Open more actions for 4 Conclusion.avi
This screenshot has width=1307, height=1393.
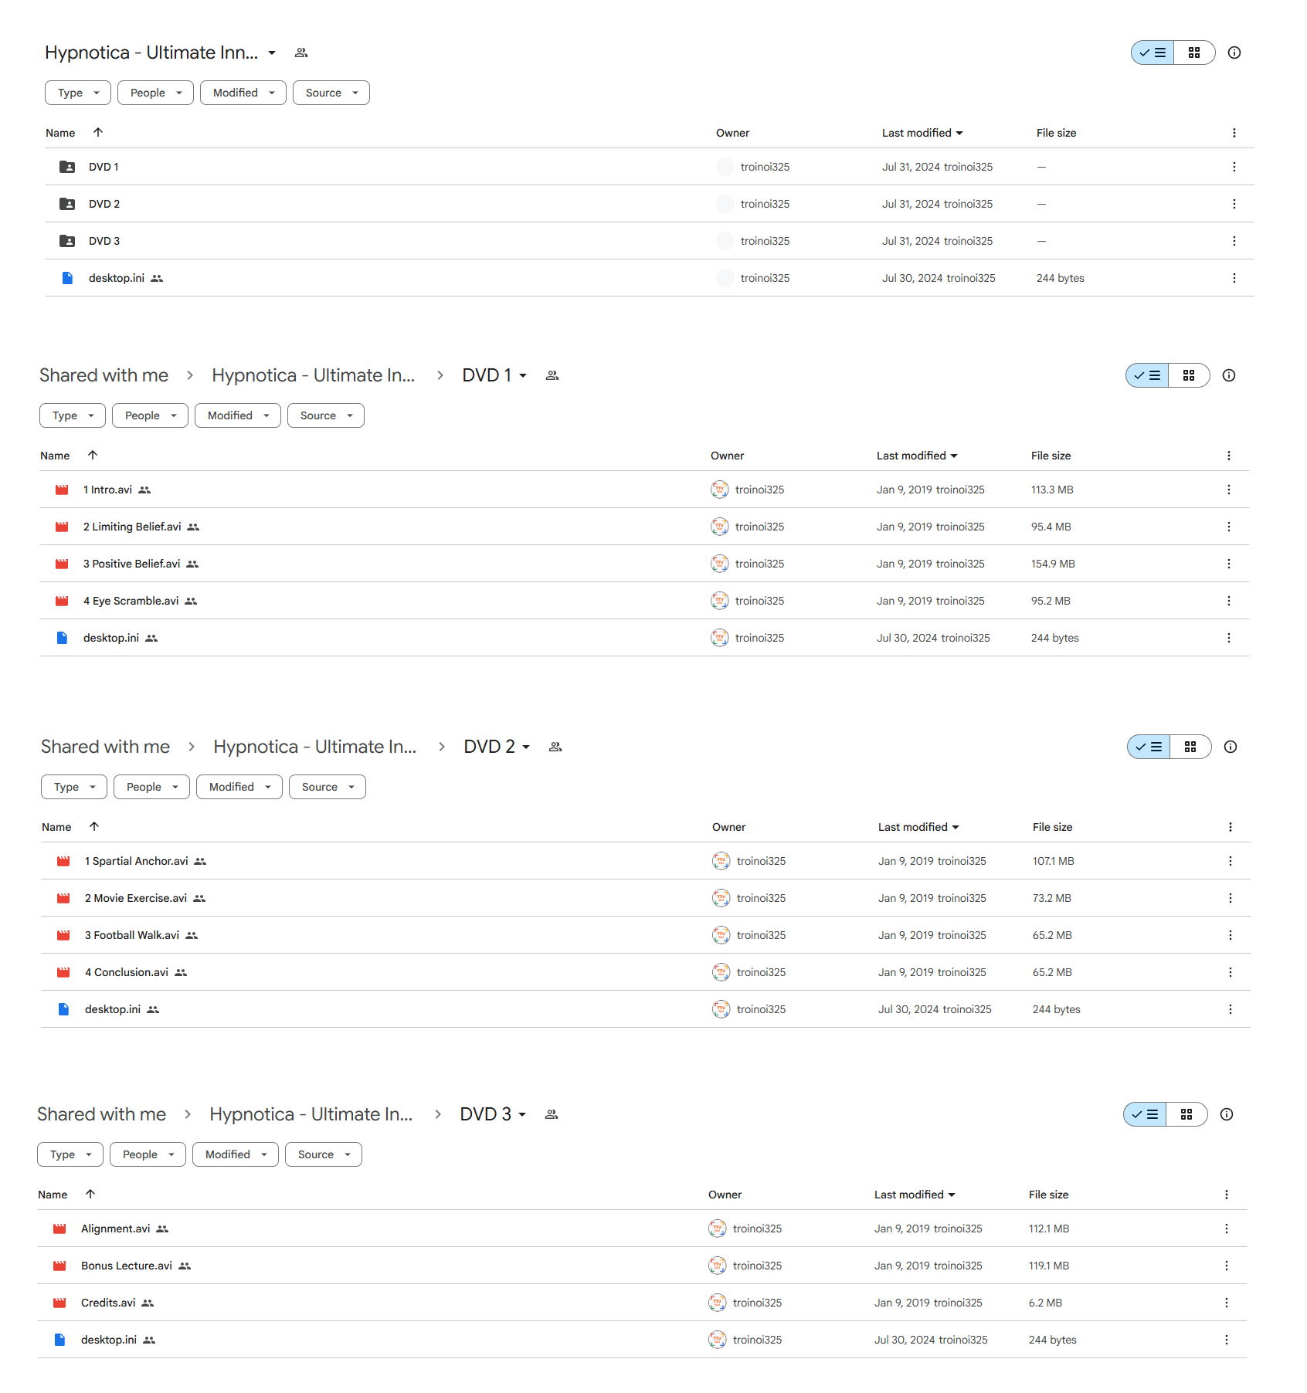pyautogui.click(x=1231, y=972)
